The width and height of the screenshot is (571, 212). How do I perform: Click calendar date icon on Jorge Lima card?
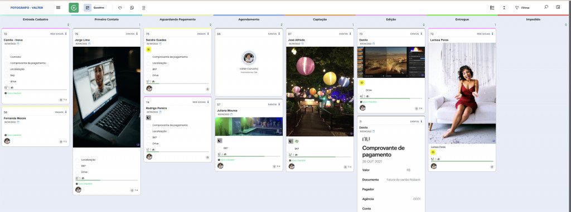tap(89, 43)
